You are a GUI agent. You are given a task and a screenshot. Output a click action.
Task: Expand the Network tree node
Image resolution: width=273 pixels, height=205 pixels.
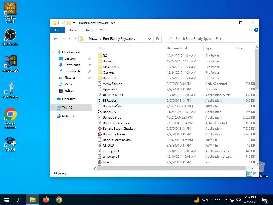(x=53, y=116)
